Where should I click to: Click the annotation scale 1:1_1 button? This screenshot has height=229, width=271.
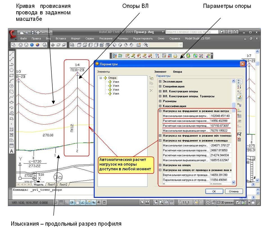click(x=184, y=202)
